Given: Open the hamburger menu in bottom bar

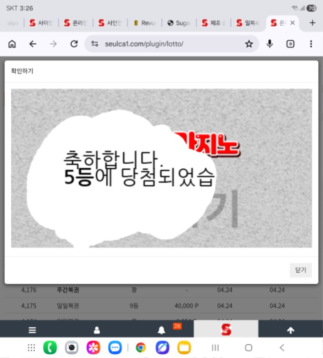Looking at the screenshot, I should [32, 330].
